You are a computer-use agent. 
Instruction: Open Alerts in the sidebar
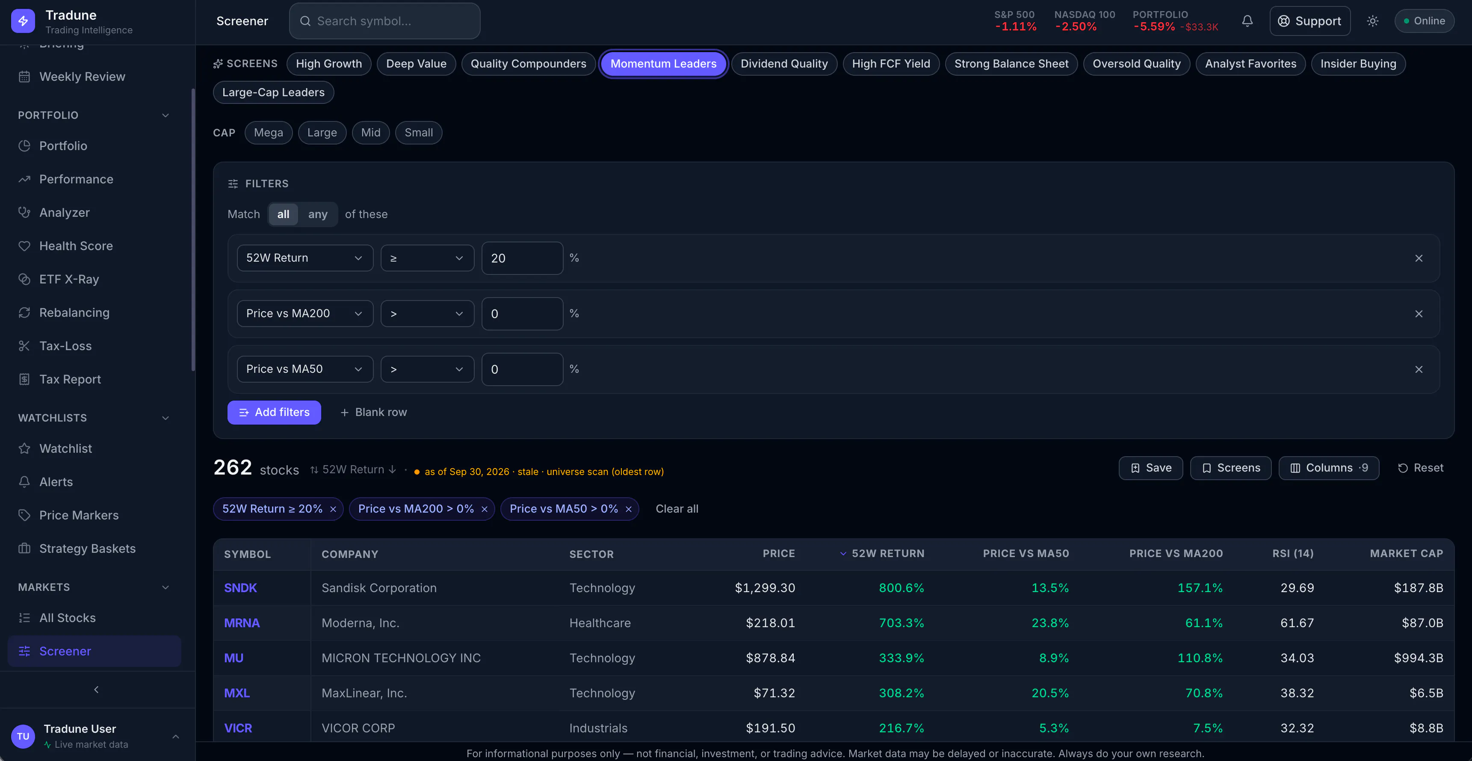(94, 482)
